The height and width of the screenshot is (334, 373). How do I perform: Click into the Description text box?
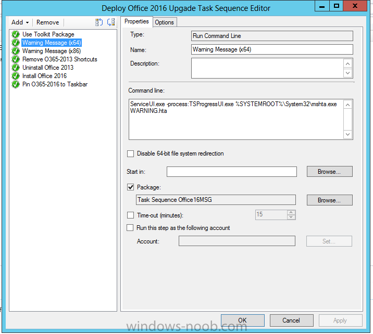point(267,68)
